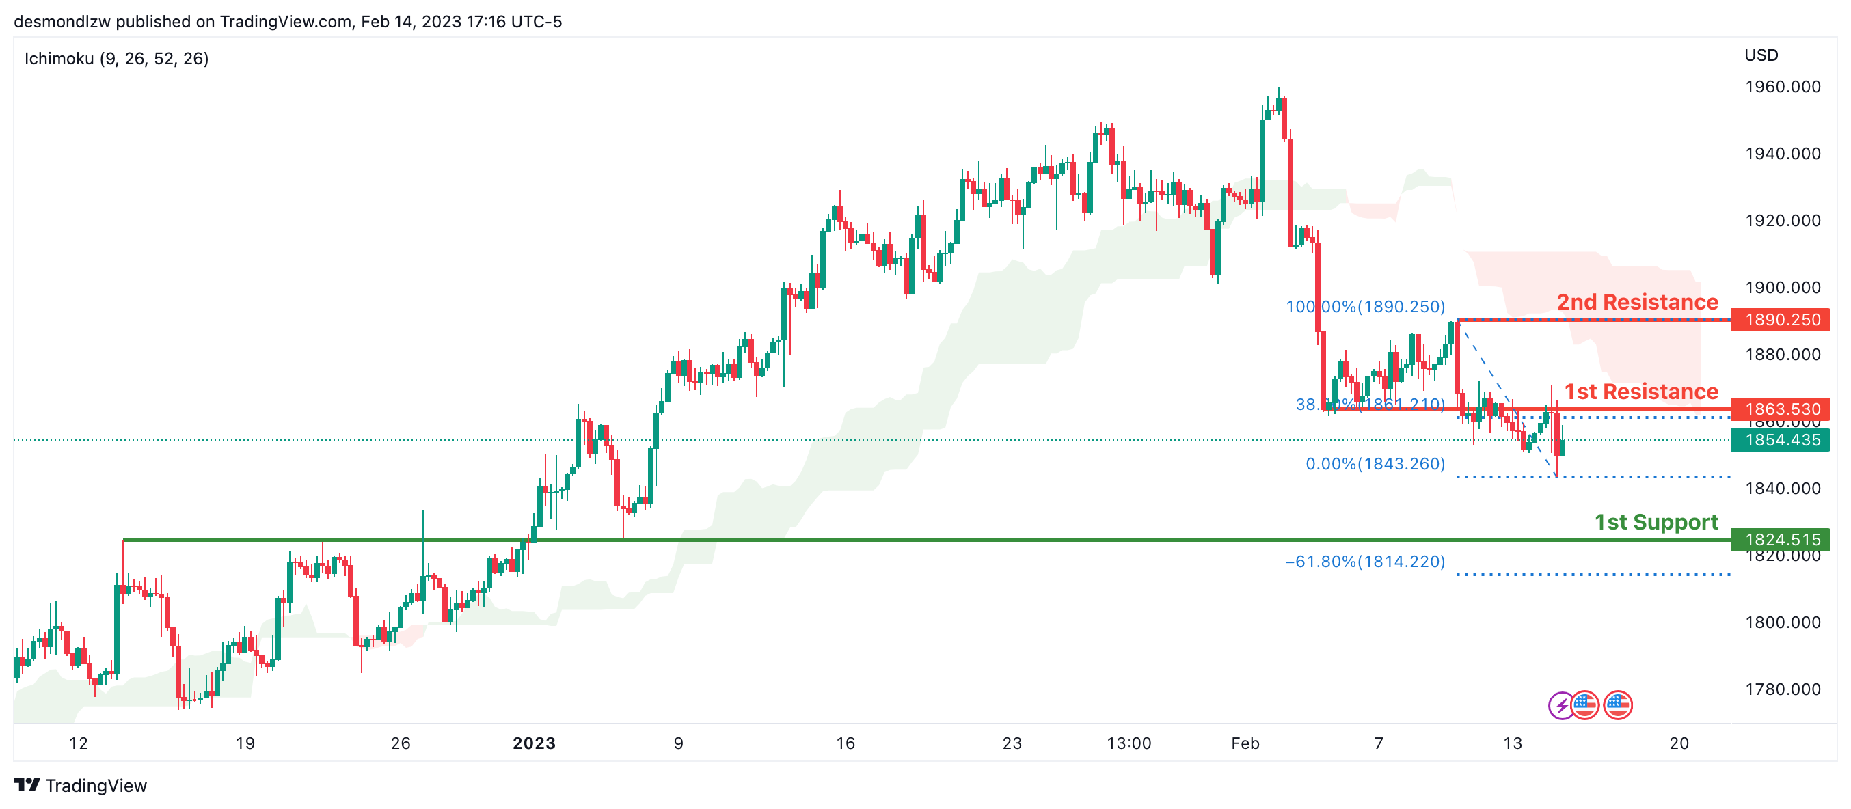Screen dimensions: 1851x809
Task: Click the USD currency label on price axis
Action: pyautogui.click(x=1761, y=55)
